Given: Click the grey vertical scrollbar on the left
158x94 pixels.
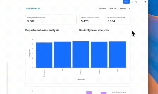Looking at the screenshot, I should [x=7, y=78].
